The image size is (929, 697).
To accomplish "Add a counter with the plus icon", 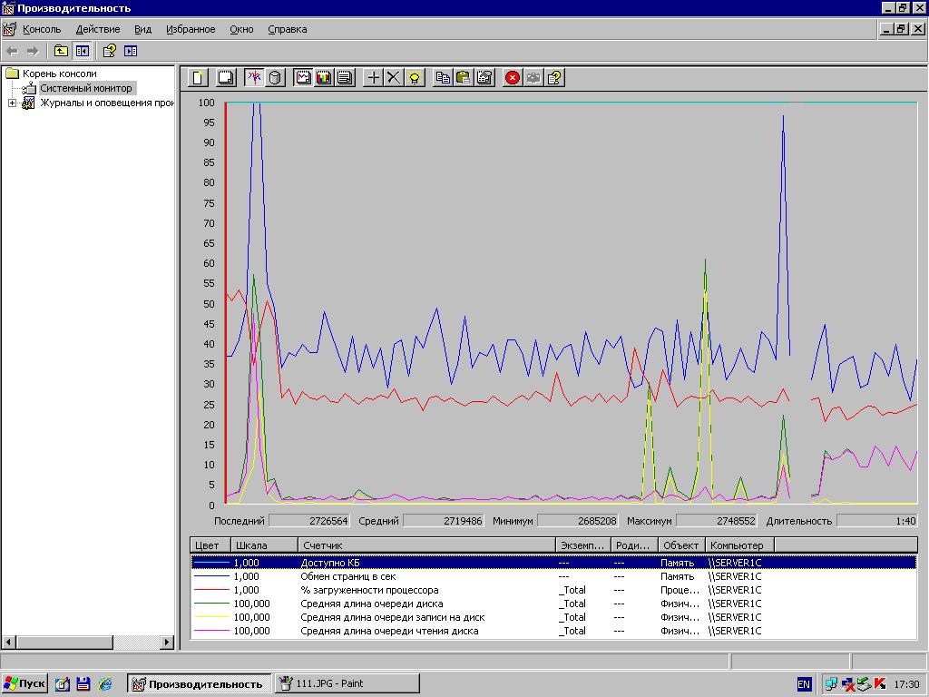I will click(x=373, y=78).
